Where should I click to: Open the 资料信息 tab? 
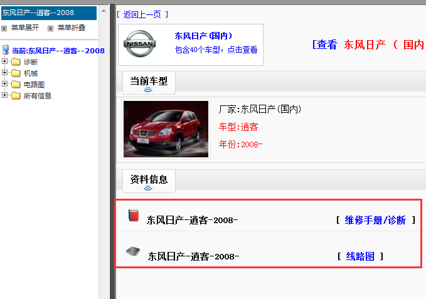click(x=149, y=181)
